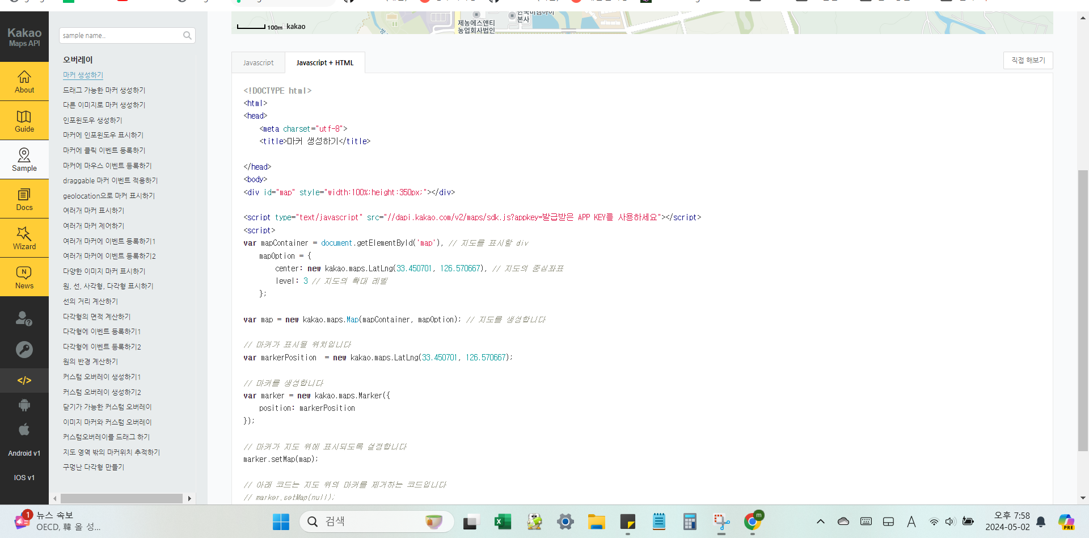
Task: Open Chrome from the taskbar
Action: tap(753, 522)
